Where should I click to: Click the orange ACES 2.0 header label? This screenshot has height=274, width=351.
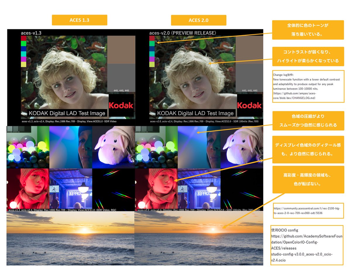199,20
